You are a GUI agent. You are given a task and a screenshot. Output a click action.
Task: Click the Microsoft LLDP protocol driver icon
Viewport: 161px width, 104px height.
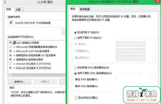(14, 51)
